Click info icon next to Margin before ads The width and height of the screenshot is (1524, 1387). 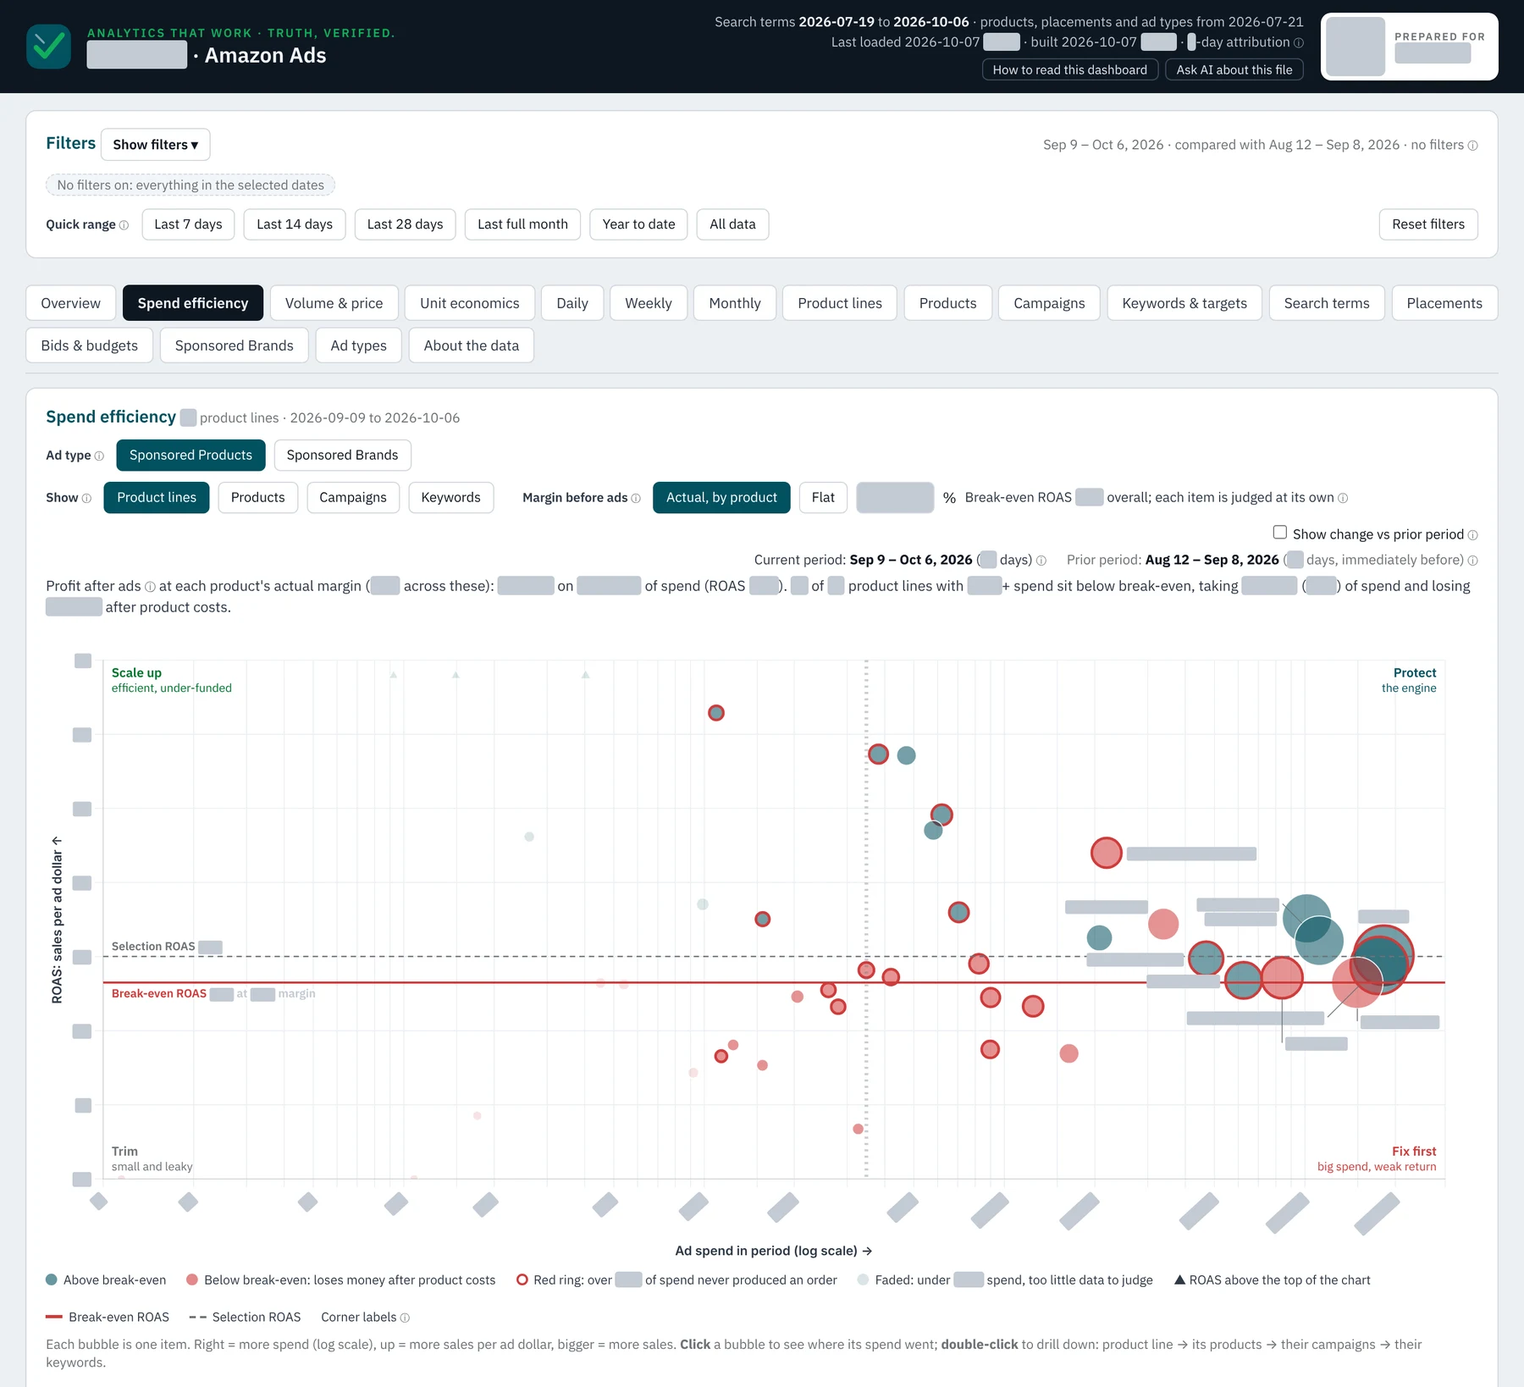[636, 498]
